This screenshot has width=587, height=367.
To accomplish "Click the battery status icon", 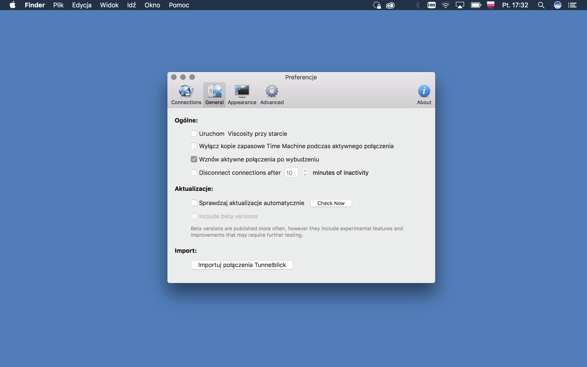I will 476,5.
